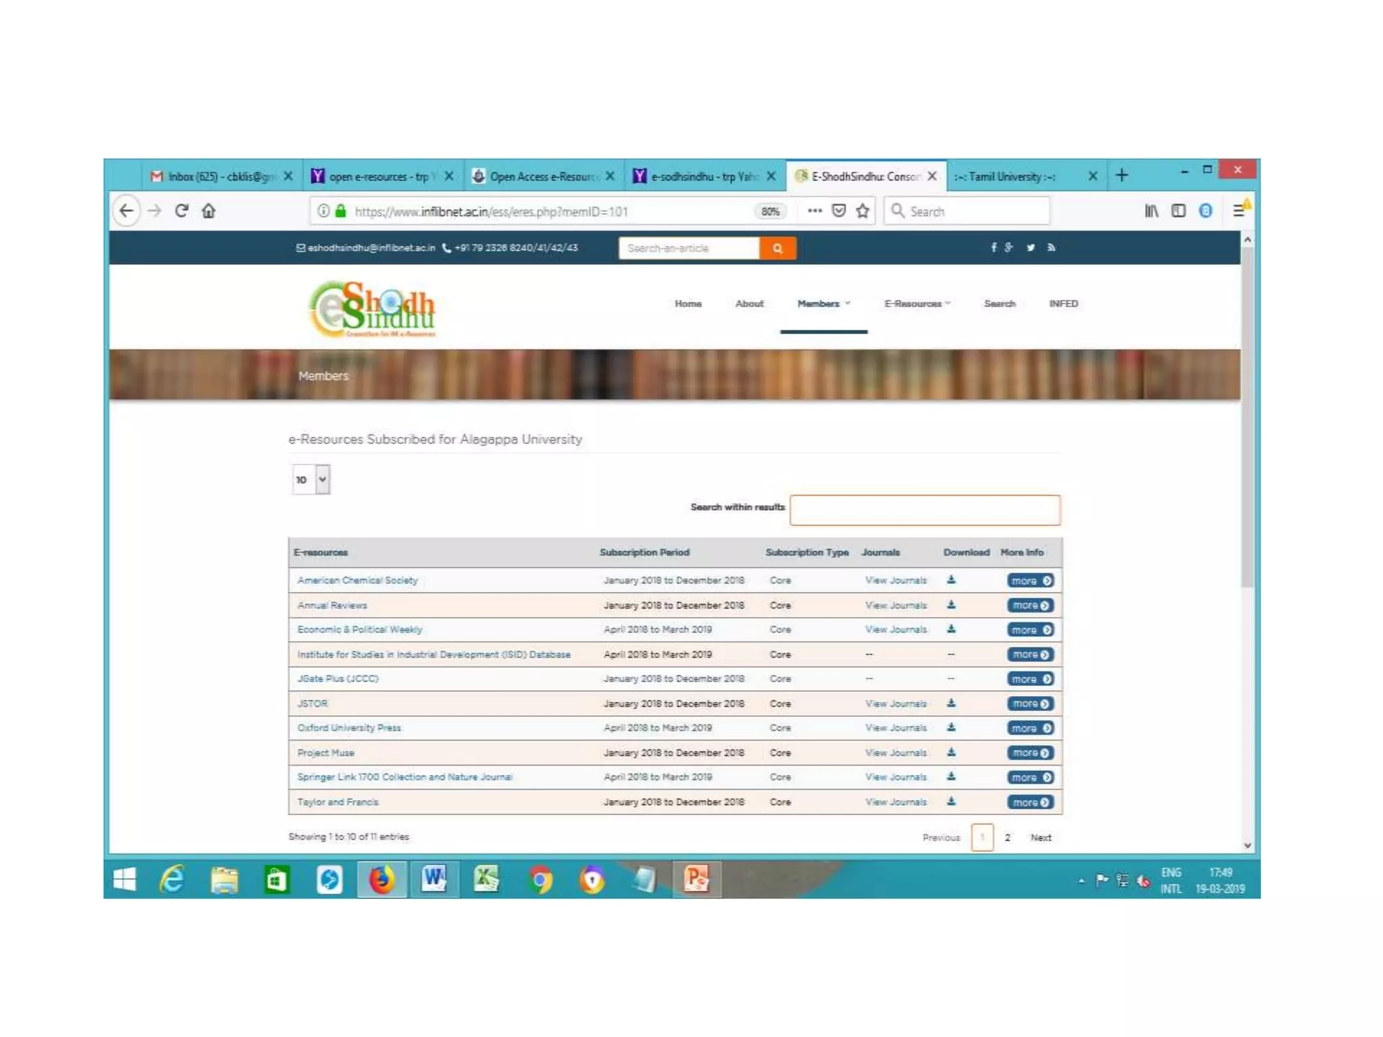Click the orange article search button
The height and width of the screenshot is (1037, 1383).
point(777,248)
